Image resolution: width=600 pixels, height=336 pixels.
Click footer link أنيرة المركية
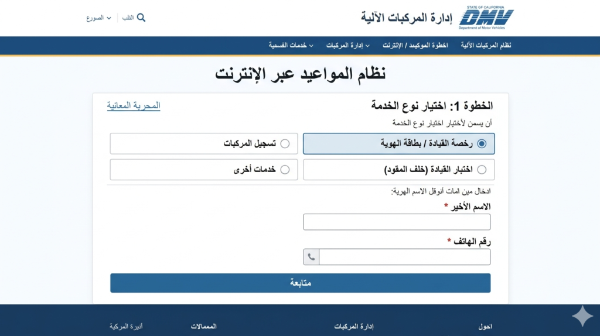[x=126, y=327]
